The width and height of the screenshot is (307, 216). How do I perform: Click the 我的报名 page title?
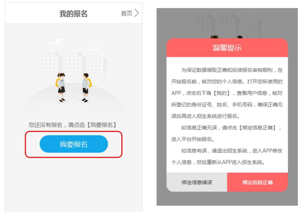[x=73, y=14]
